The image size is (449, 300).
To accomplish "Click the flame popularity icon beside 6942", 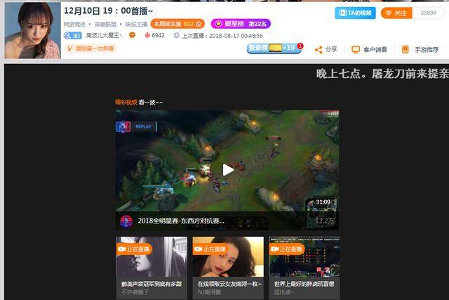I will (147, 35).
